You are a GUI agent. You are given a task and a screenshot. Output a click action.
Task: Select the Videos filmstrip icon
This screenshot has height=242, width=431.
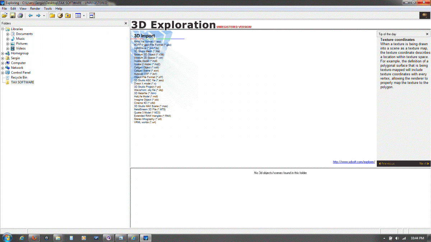[x=13, y=48]
